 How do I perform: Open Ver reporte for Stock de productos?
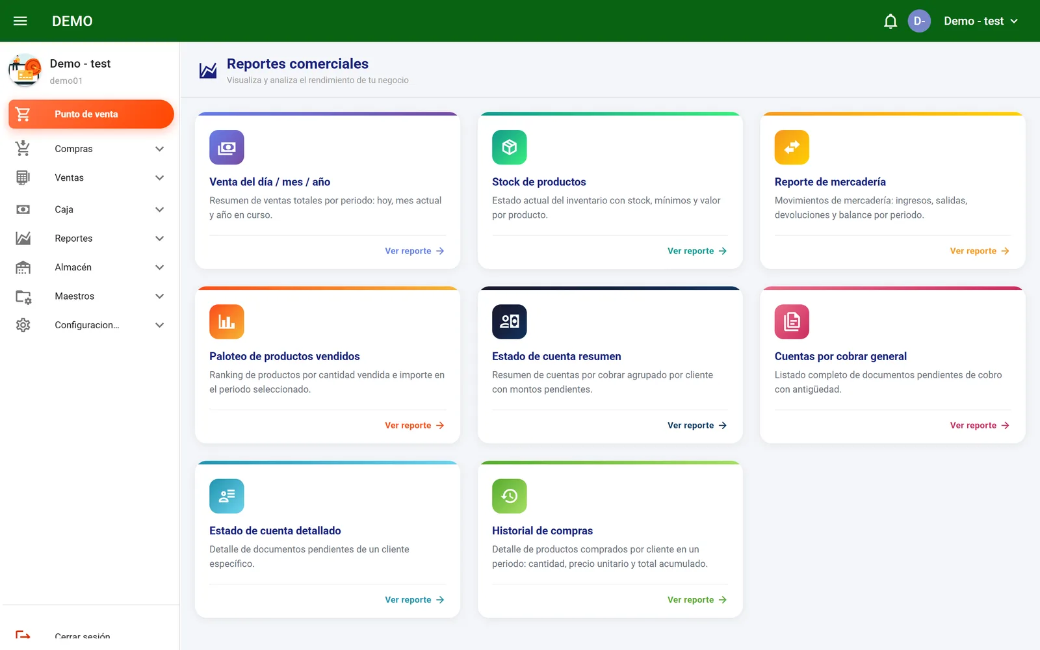pyautogui.click(x=697, y=251)
